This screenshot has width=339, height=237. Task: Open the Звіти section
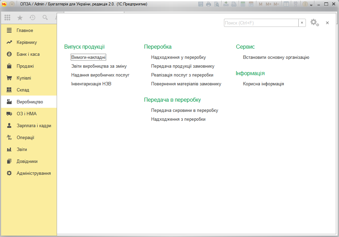[x=29, y=149]
